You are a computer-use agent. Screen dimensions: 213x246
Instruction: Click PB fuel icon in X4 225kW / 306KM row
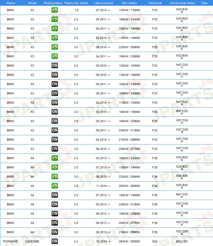click(55, 177)
